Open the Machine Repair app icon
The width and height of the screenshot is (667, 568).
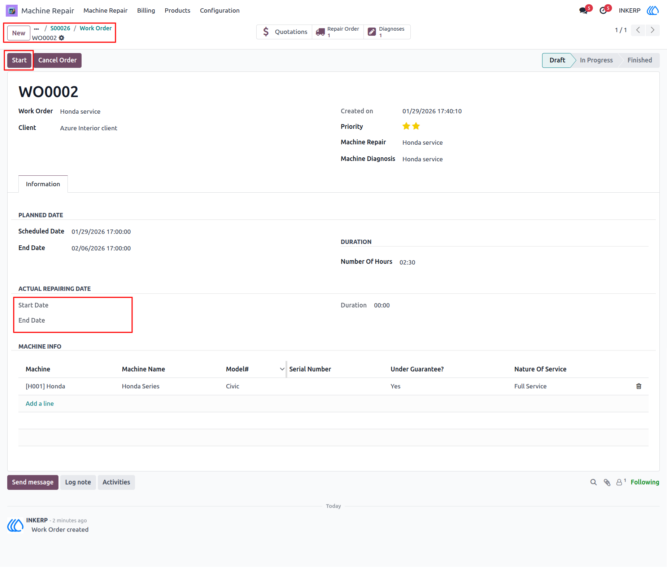click(12, 10)
